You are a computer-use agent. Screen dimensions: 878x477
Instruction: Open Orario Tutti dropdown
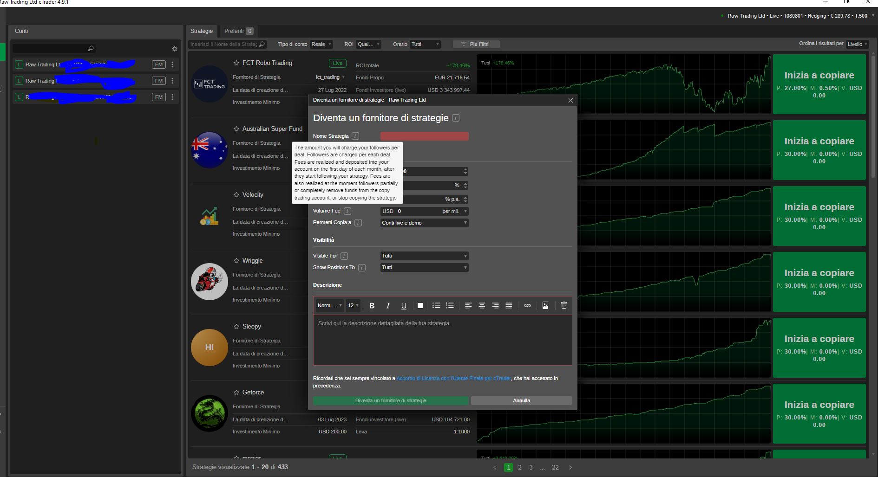pos(425,44)
